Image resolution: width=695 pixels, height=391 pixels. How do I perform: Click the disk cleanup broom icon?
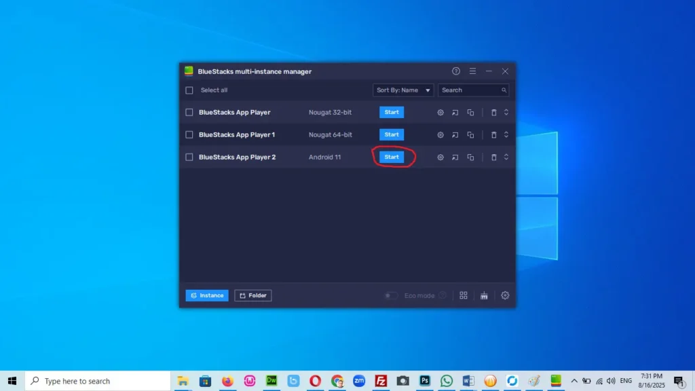point(484,295)
